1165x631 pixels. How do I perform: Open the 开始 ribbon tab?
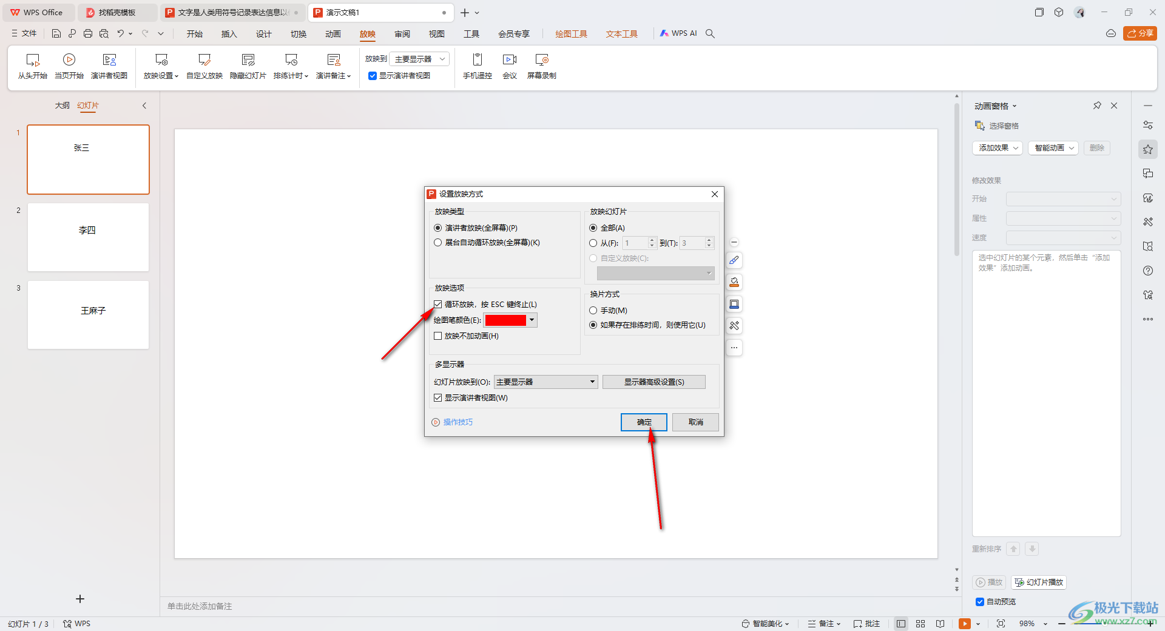tap(195, 34)
